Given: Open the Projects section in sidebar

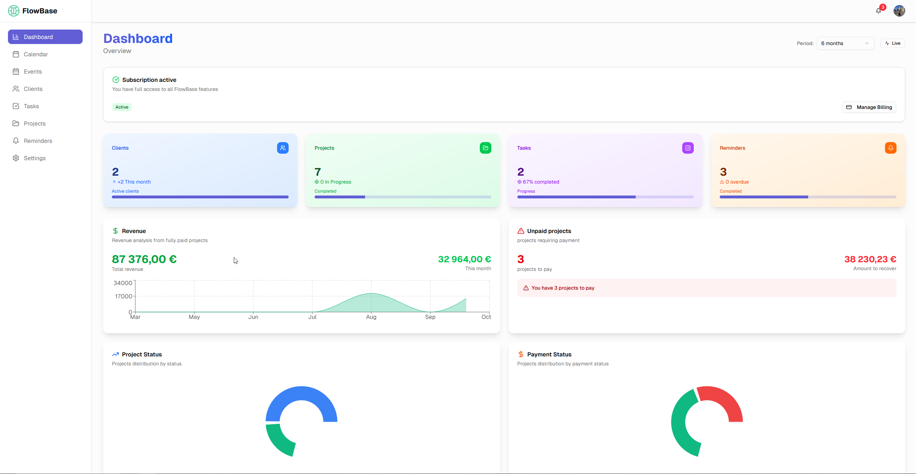Looking at the screenshot, I should [35, 123].
